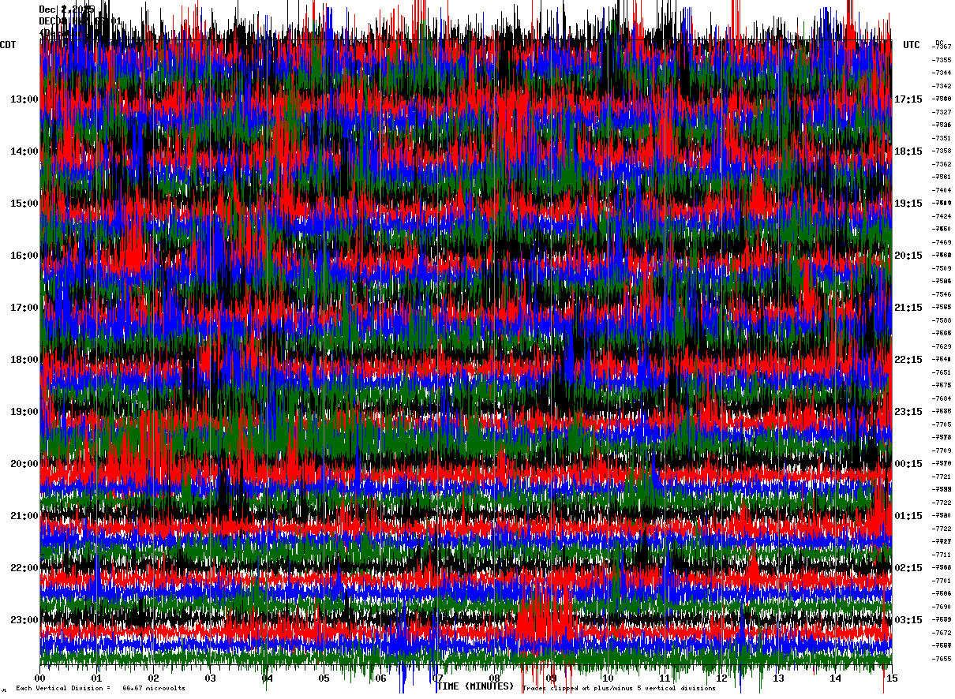This screenshot has height=699, width=955.
Task: Click the DC offset value -7651
Action: coord(942,372)
